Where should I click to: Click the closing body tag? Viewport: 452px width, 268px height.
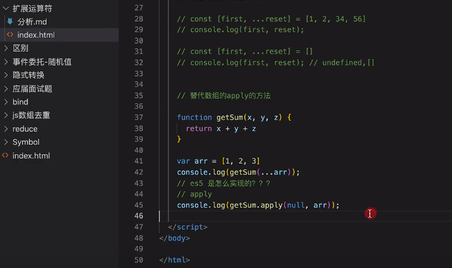click(x=175, y=238)
